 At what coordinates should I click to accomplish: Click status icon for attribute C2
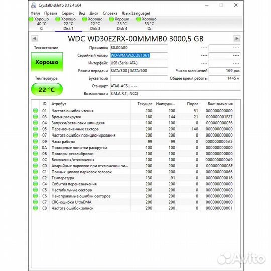[36, 178]
